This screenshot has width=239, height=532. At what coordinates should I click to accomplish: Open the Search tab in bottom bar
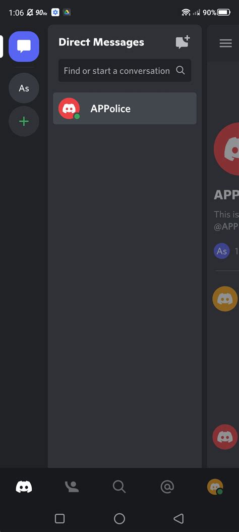point(119,487)
